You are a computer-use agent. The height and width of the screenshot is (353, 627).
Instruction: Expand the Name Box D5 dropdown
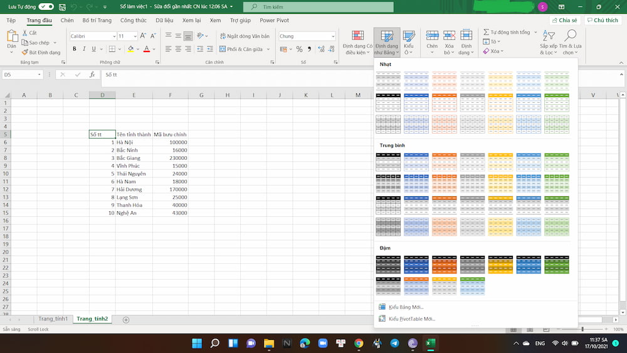(39, 75)
